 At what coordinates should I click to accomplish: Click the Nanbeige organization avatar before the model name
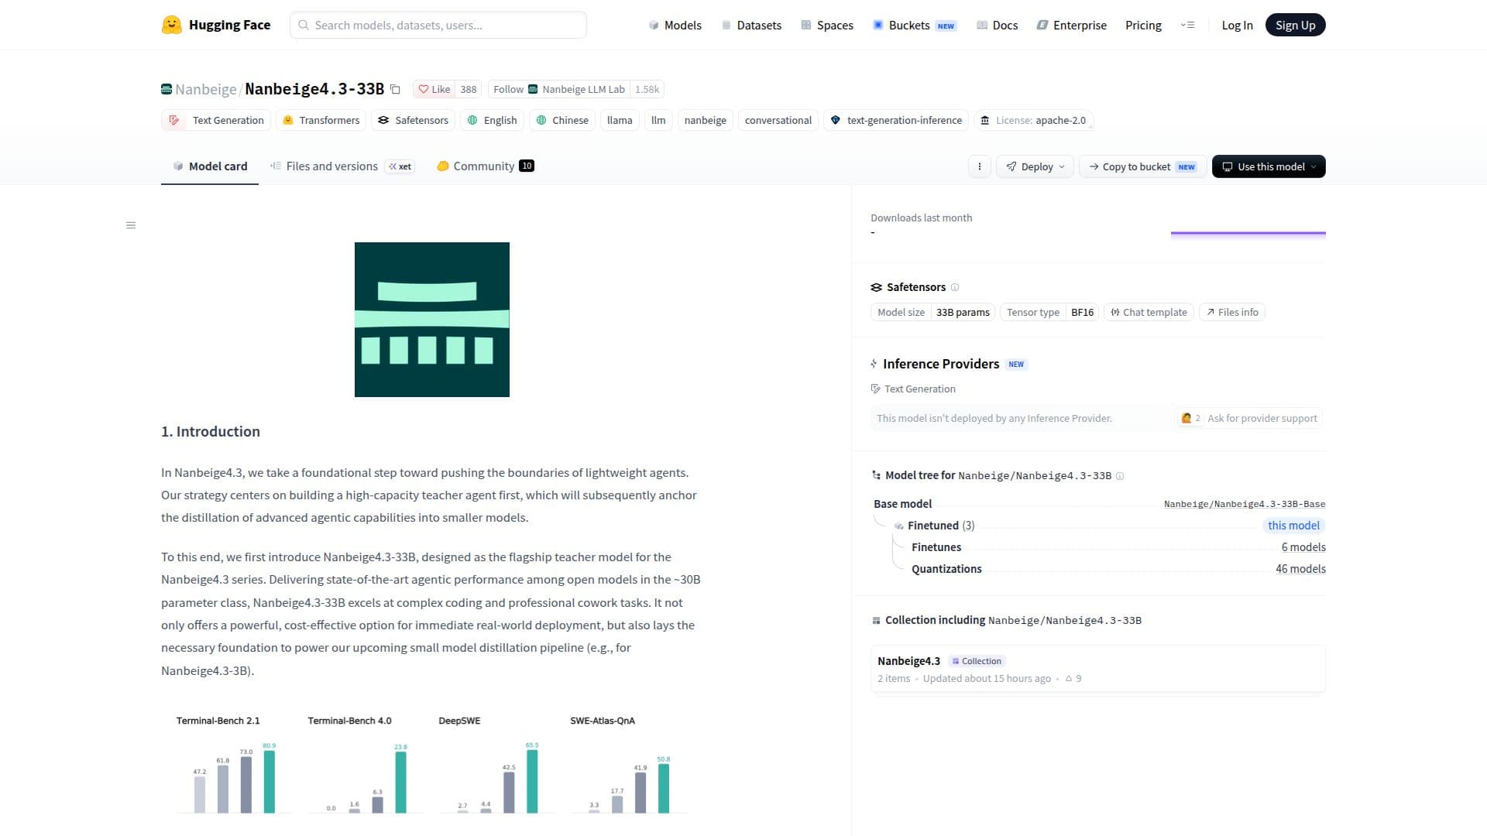tap(167, 89)
